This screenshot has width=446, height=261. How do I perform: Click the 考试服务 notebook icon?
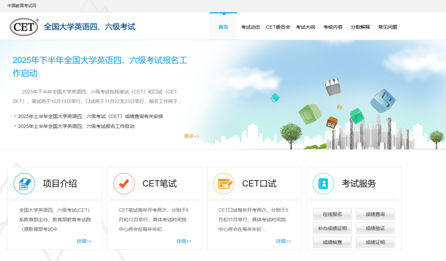click(x=323, y=184)
